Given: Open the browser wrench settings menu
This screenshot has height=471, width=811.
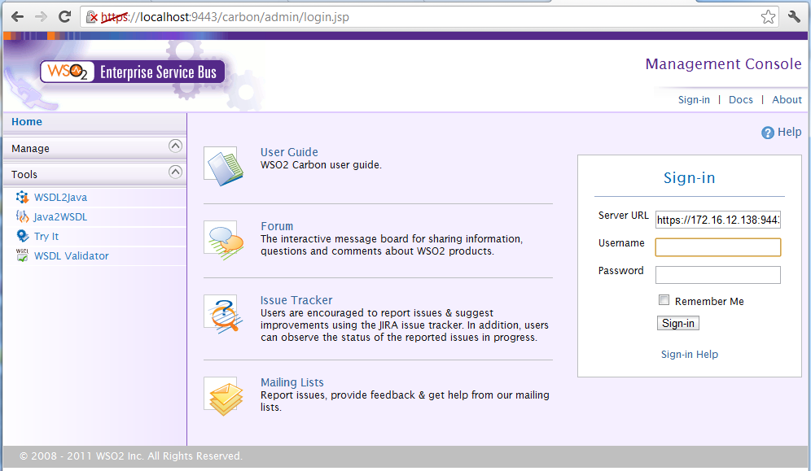Looking at the screenshot, I should click(x=794, y=16).
